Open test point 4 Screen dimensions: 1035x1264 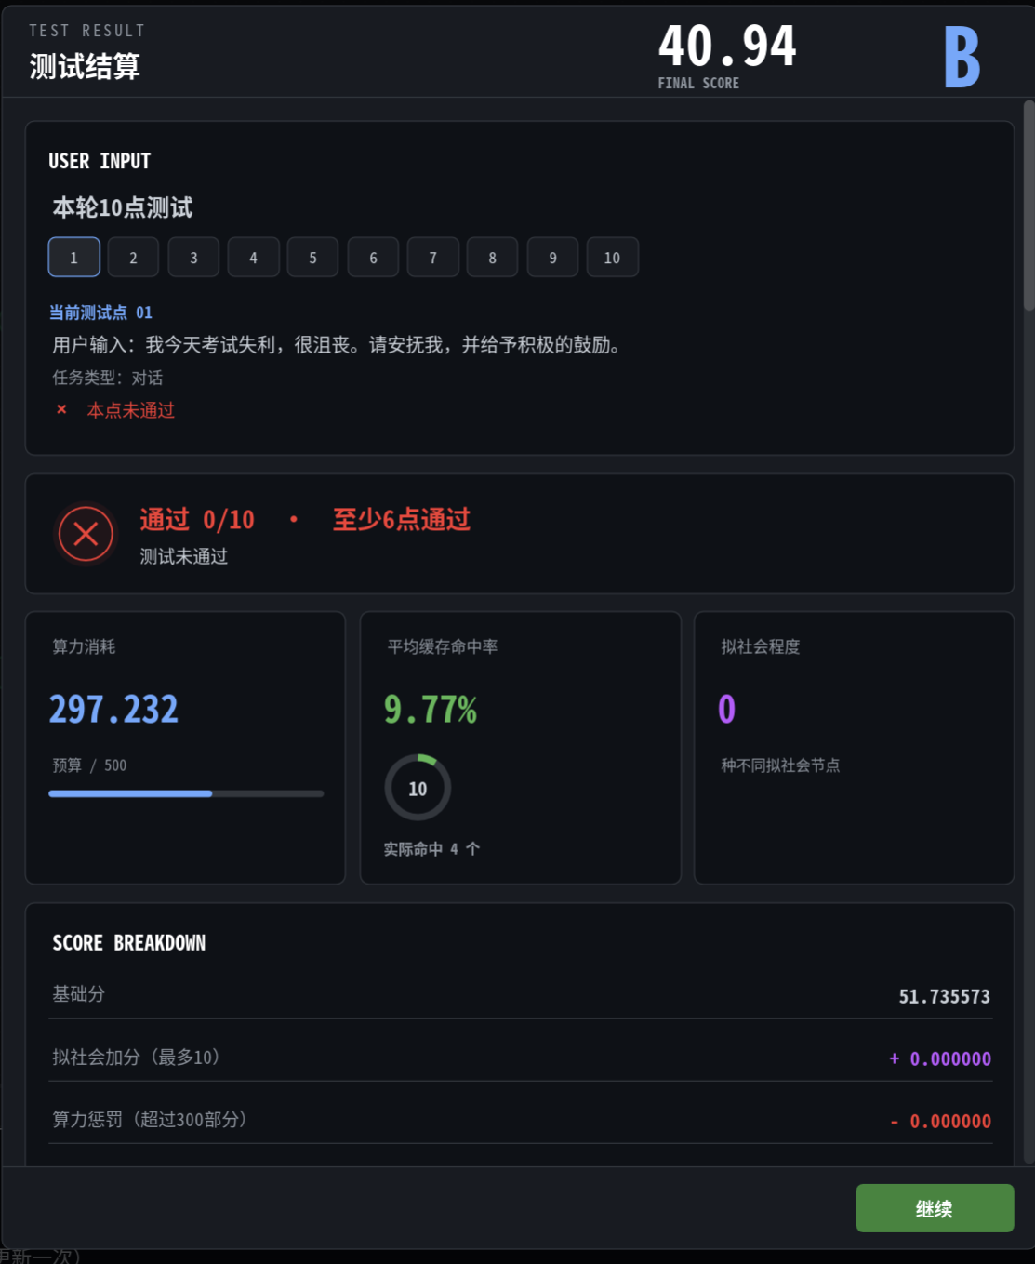(x=253, y=258)
